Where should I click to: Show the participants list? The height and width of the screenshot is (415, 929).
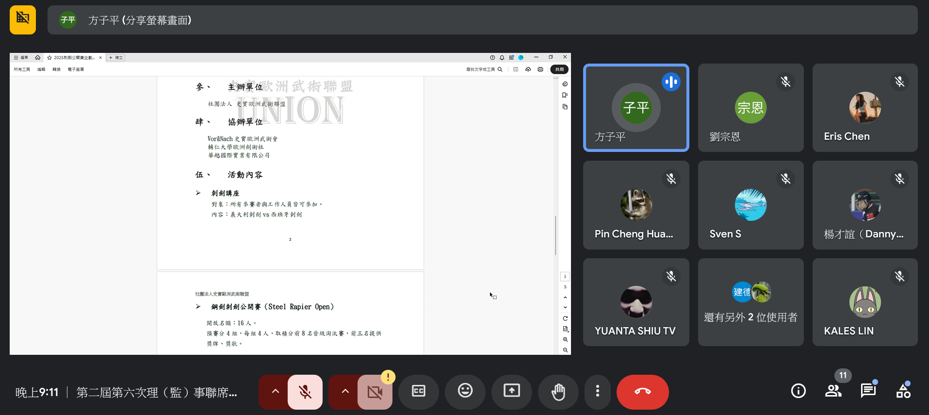[x=833, y=391]
